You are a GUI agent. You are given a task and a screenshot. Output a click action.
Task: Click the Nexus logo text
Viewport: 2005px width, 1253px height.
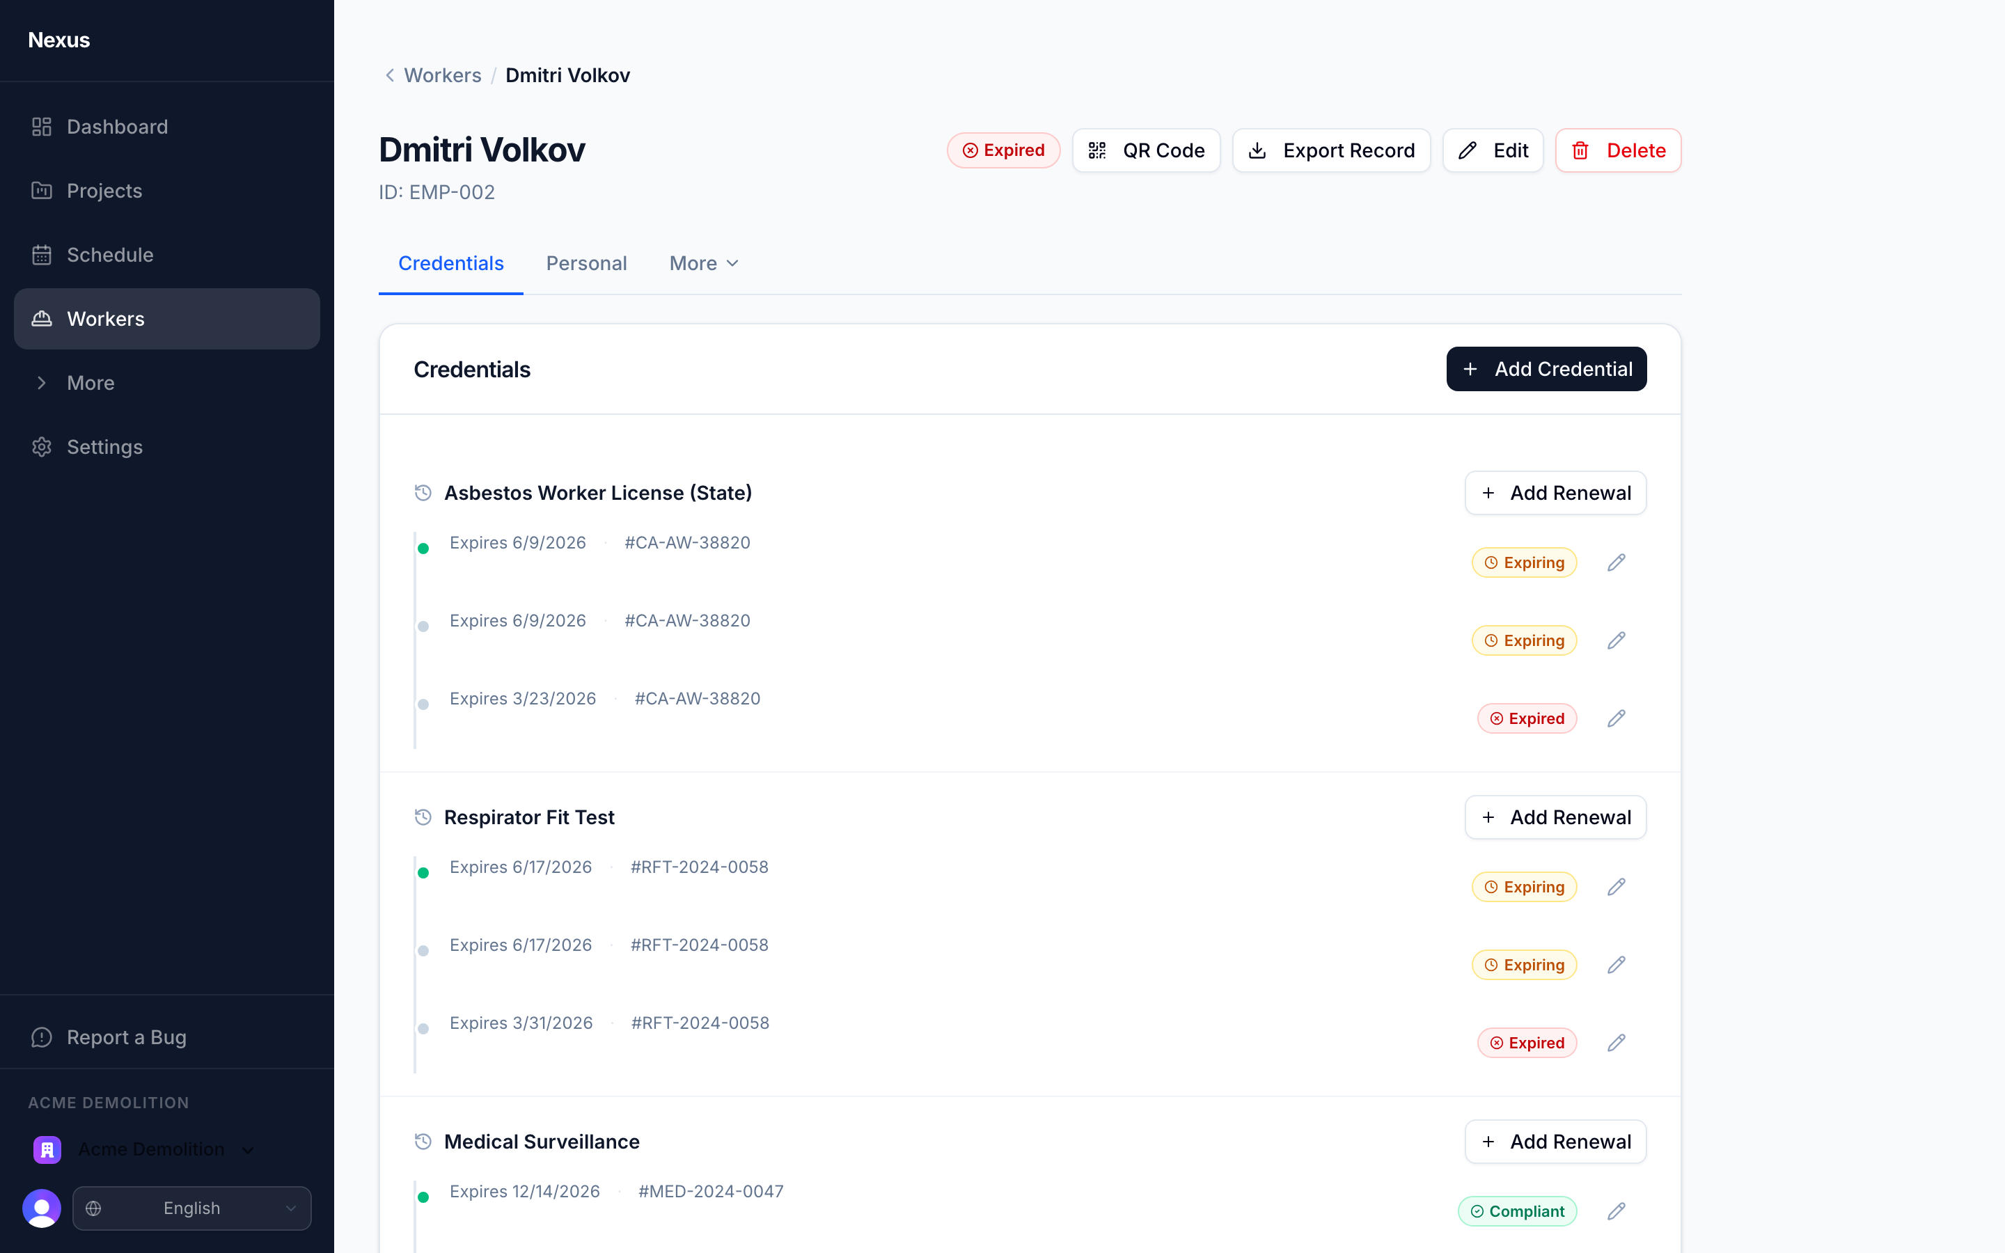pos(58,40)
